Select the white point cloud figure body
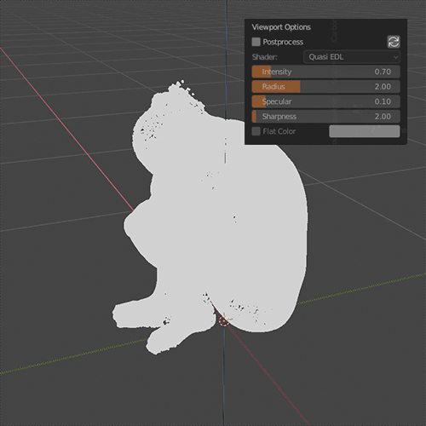Image resolution: width=426 pixels, height=426 pixels. tap(227, 227)
